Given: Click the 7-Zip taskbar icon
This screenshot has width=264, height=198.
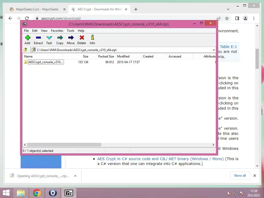Looking at the screenshot, I should click(69, 193).
